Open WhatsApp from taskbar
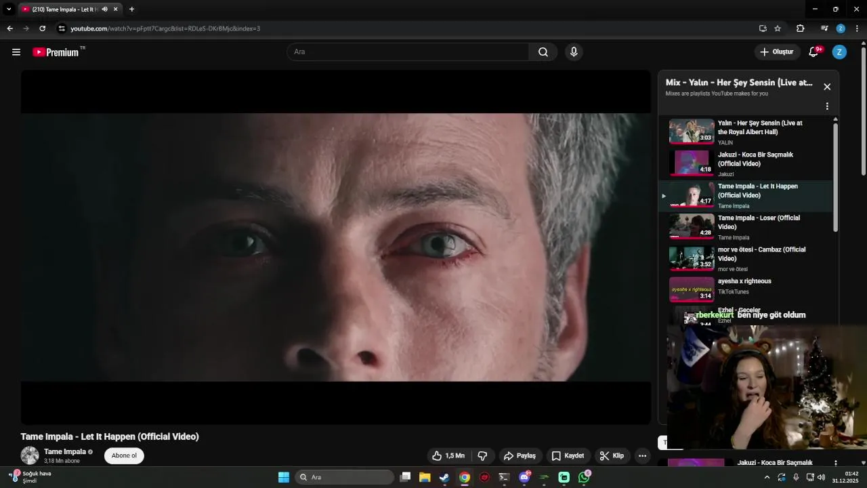Viewport: 867px width, 488px height. pyautogui.click(x=584, y=477)
